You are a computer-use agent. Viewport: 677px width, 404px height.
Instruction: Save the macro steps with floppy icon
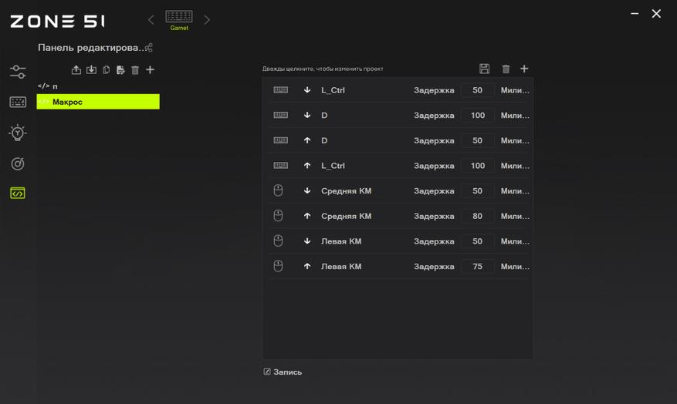[x=485, y=69]
